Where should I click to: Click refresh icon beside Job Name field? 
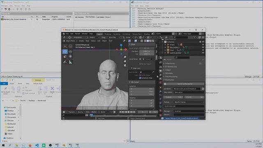click(x=203, y=89)
